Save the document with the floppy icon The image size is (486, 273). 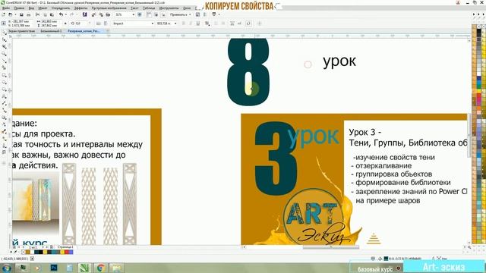click(21, 14)
